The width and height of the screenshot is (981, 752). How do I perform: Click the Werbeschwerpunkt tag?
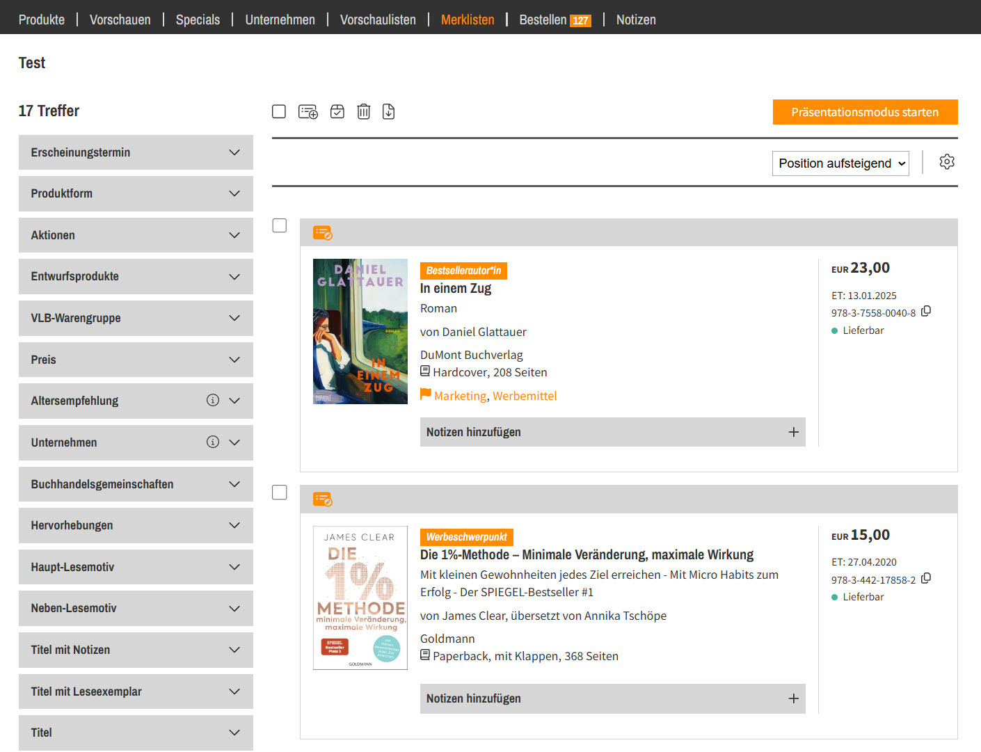(466, 537)
